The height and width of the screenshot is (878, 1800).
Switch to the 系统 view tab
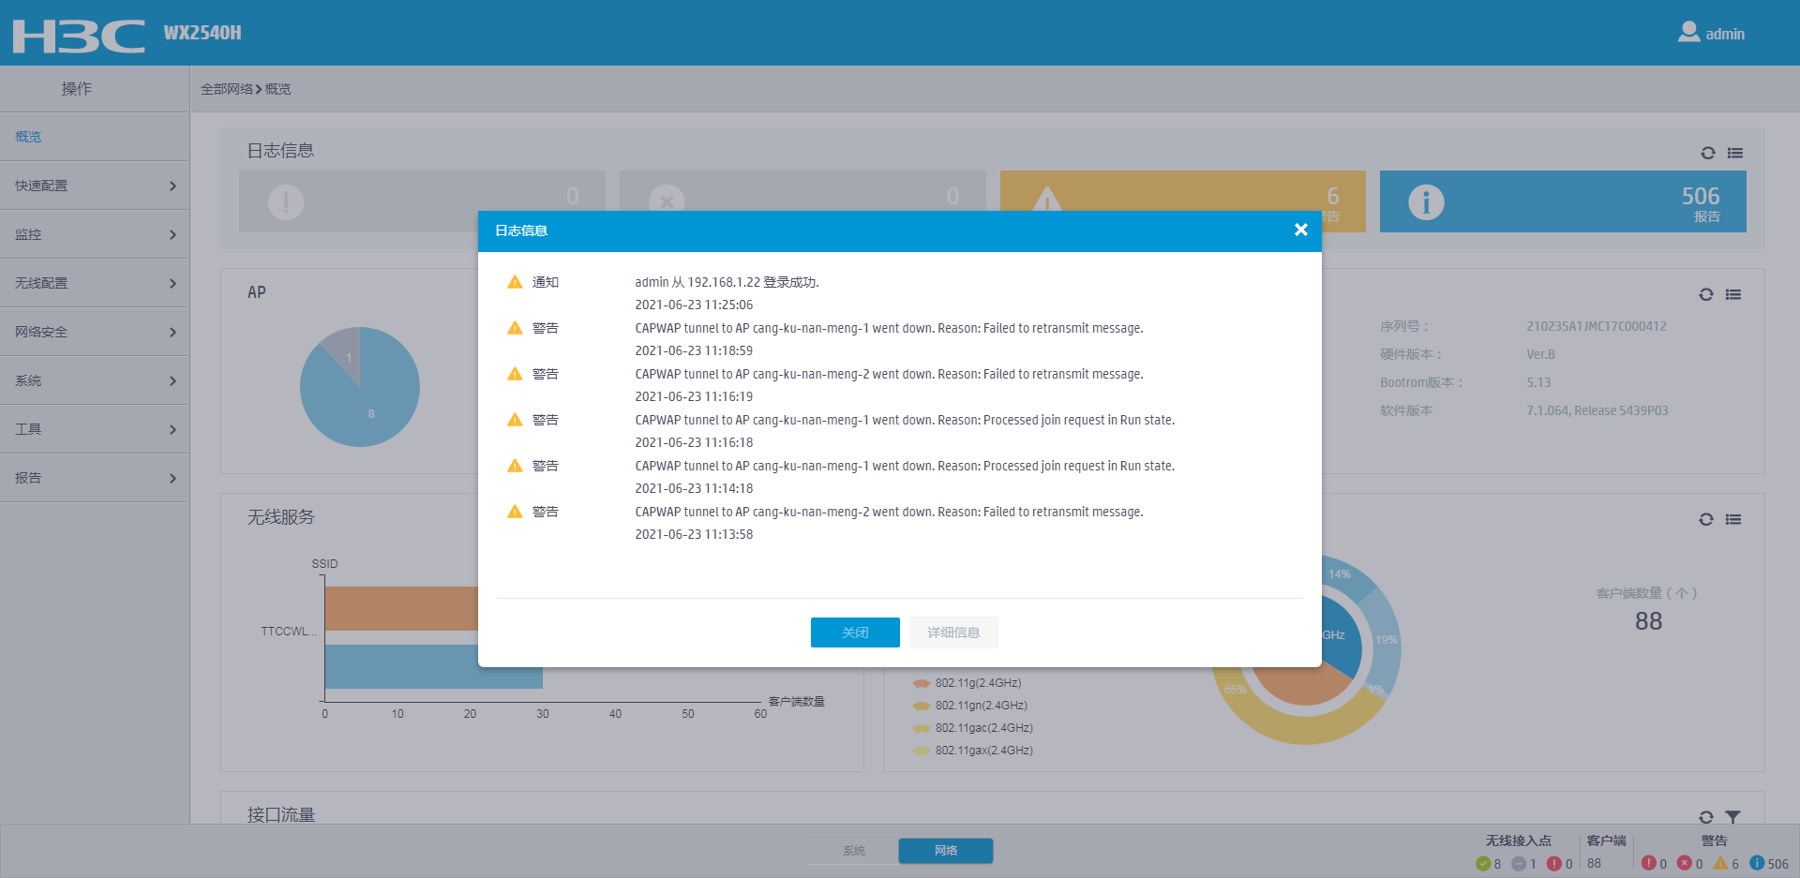coord(853,851)
